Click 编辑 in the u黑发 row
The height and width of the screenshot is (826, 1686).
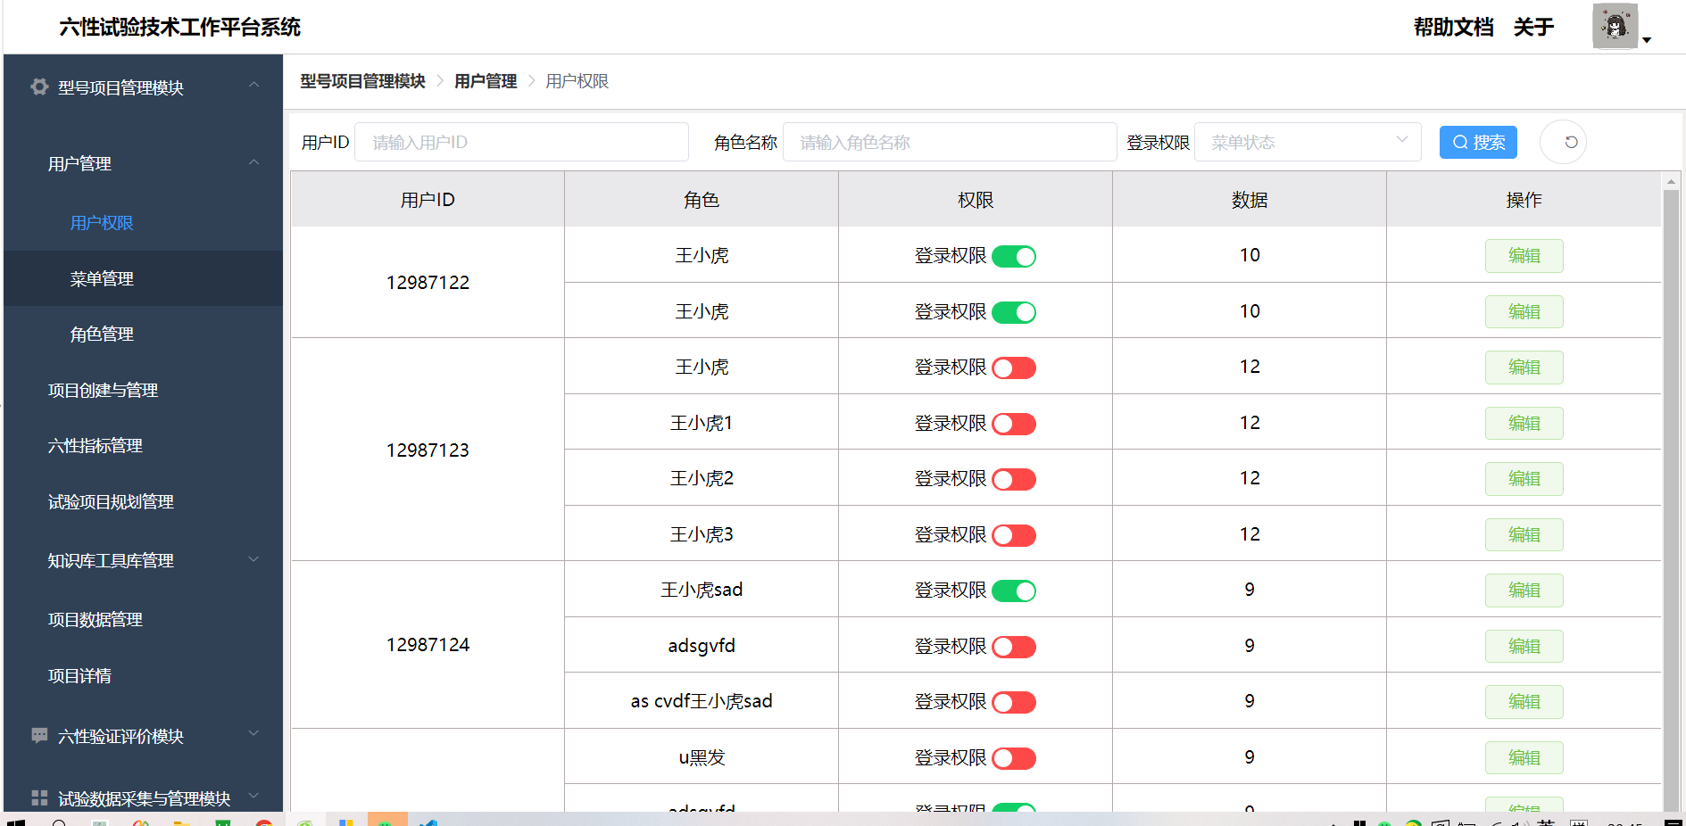[x=1524, y=758]
